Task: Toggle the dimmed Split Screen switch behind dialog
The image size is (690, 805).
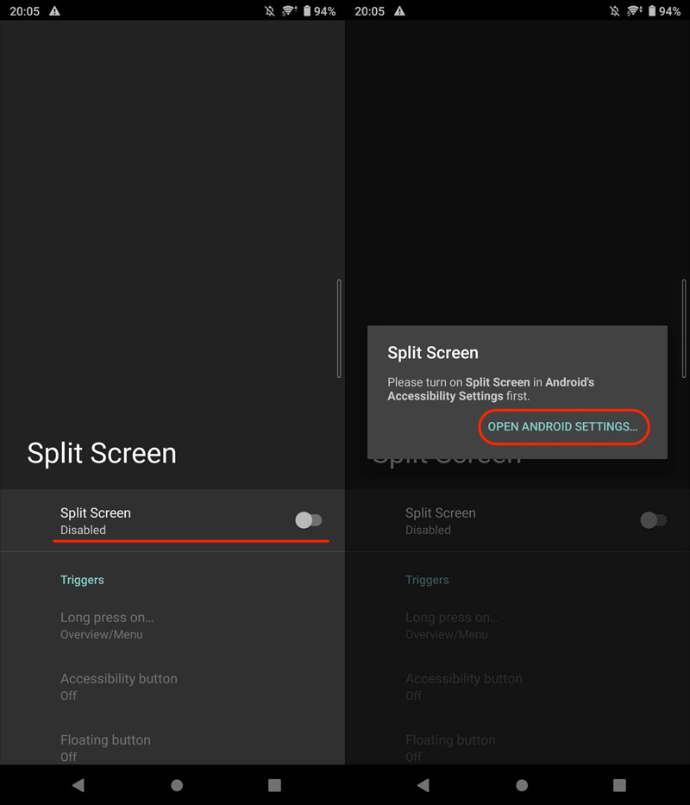Action: tap(653, 520)
